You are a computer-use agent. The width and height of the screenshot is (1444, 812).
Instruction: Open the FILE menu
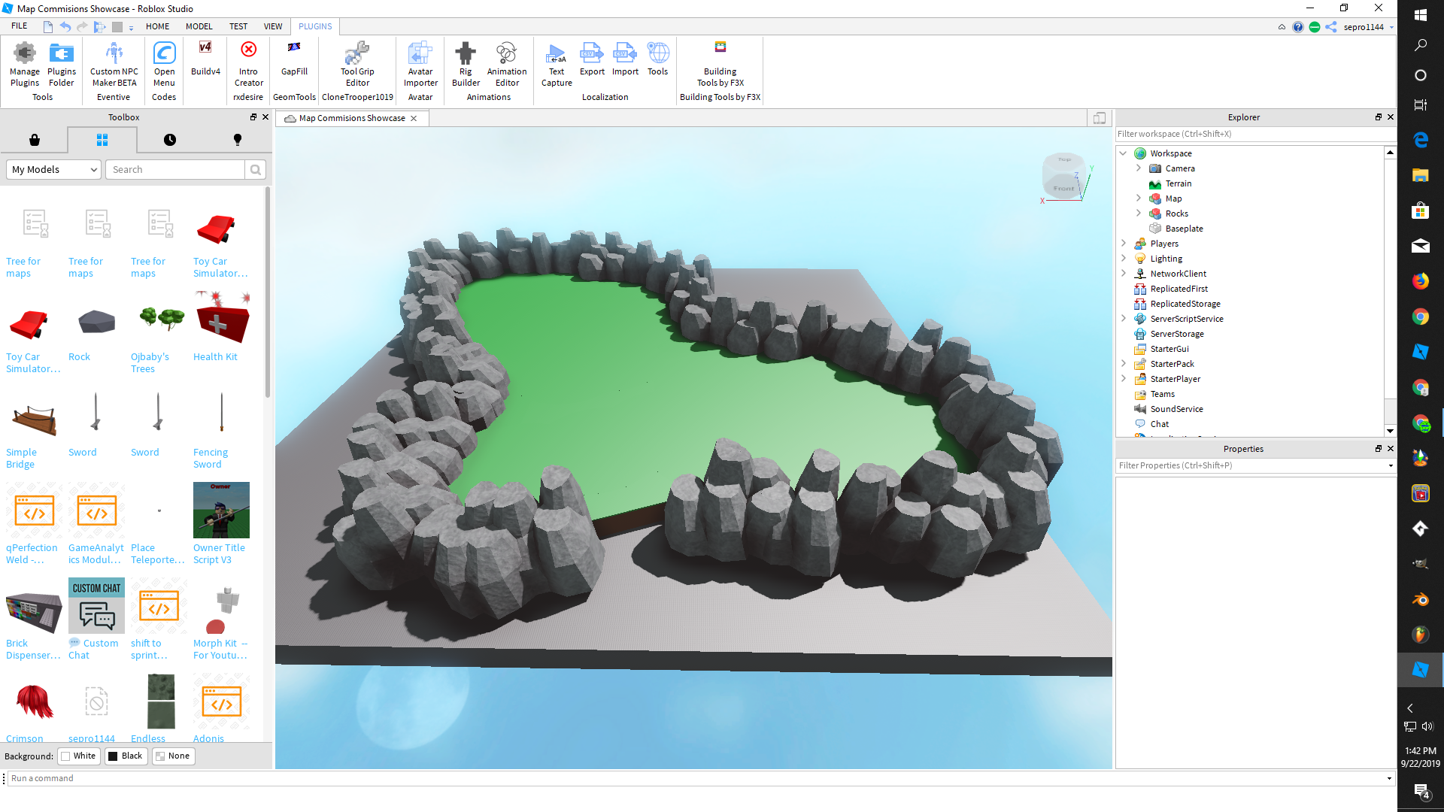(x=20, y=26)
